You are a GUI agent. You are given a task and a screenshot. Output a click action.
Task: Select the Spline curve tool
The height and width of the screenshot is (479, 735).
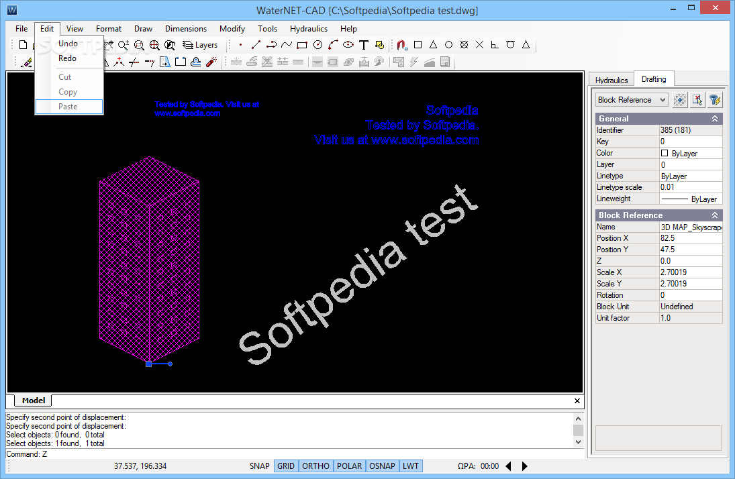pos(287,45)
